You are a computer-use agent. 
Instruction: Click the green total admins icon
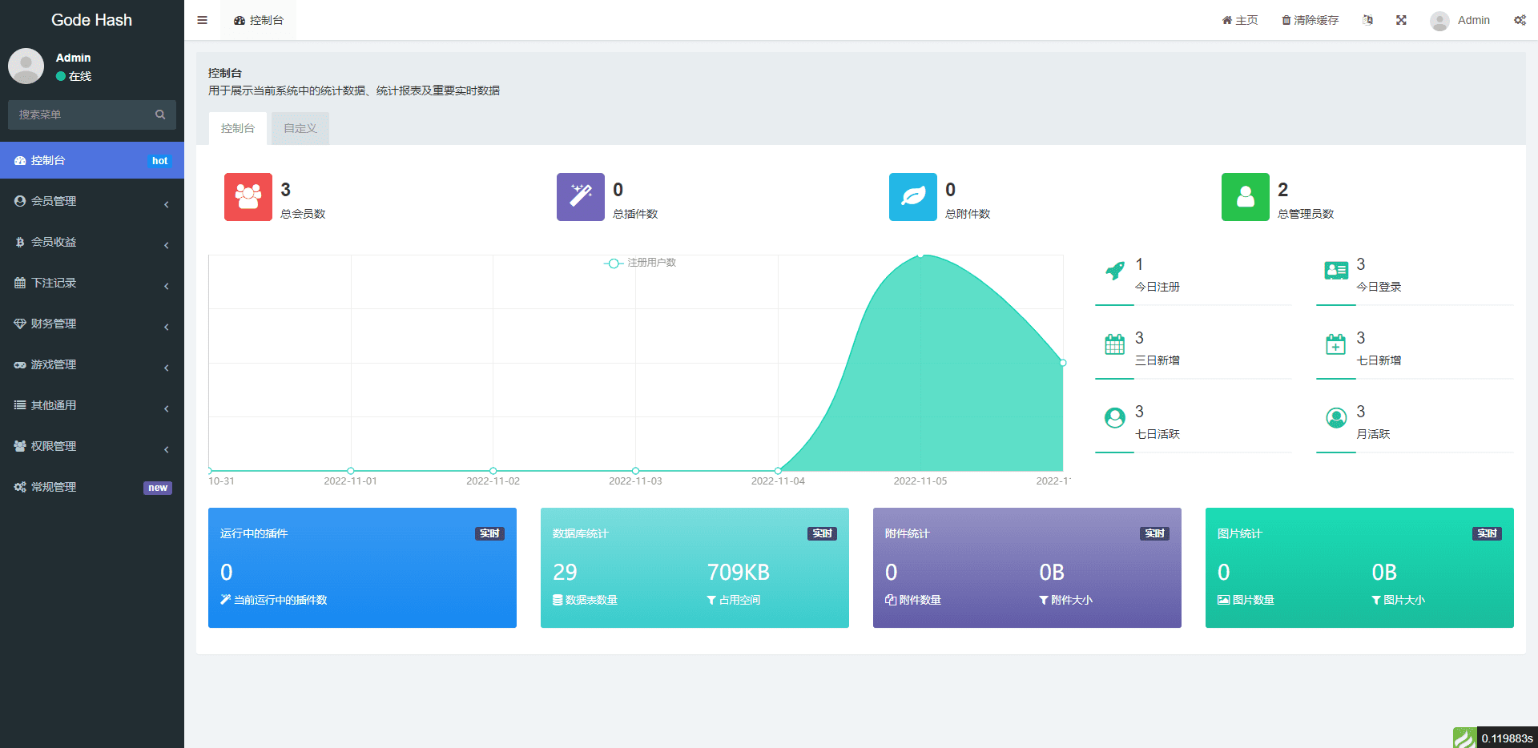[1245, 197]
